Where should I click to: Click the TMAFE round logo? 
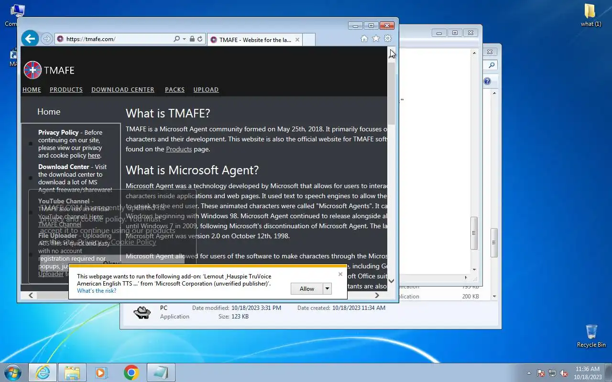click(33, 70)
